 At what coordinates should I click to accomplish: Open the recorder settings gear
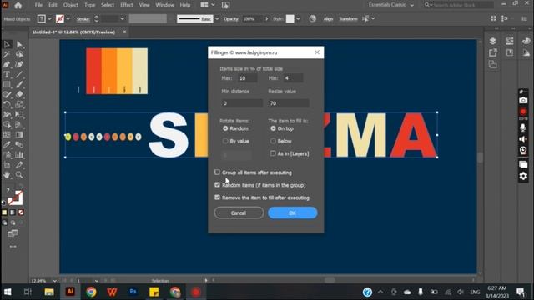523,176
